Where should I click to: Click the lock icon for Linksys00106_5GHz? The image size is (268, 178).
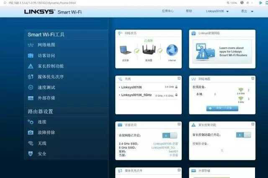pyautogui.click(x=176, y=95)
